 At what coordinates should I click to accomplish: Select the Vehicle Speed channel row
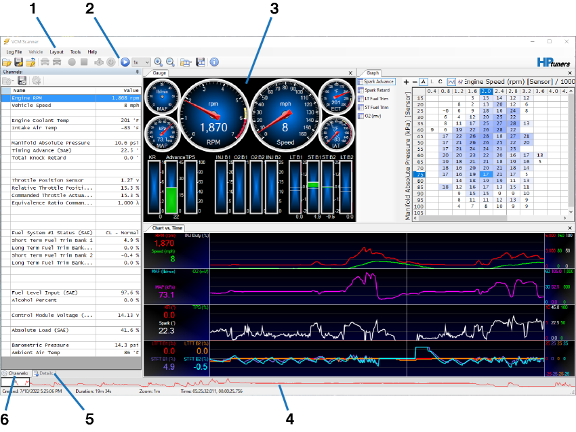tap(71, 106)
